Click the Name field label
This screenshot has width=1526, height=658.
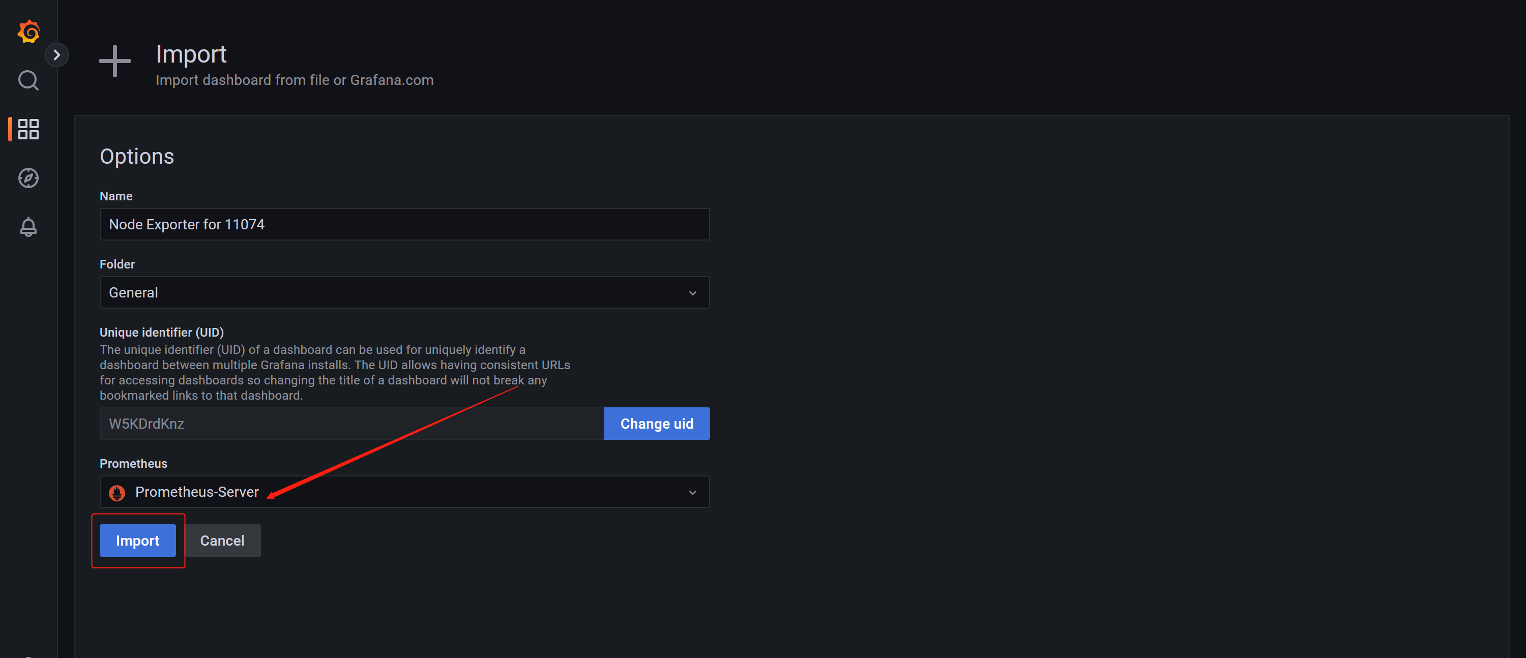coord(116,196)
